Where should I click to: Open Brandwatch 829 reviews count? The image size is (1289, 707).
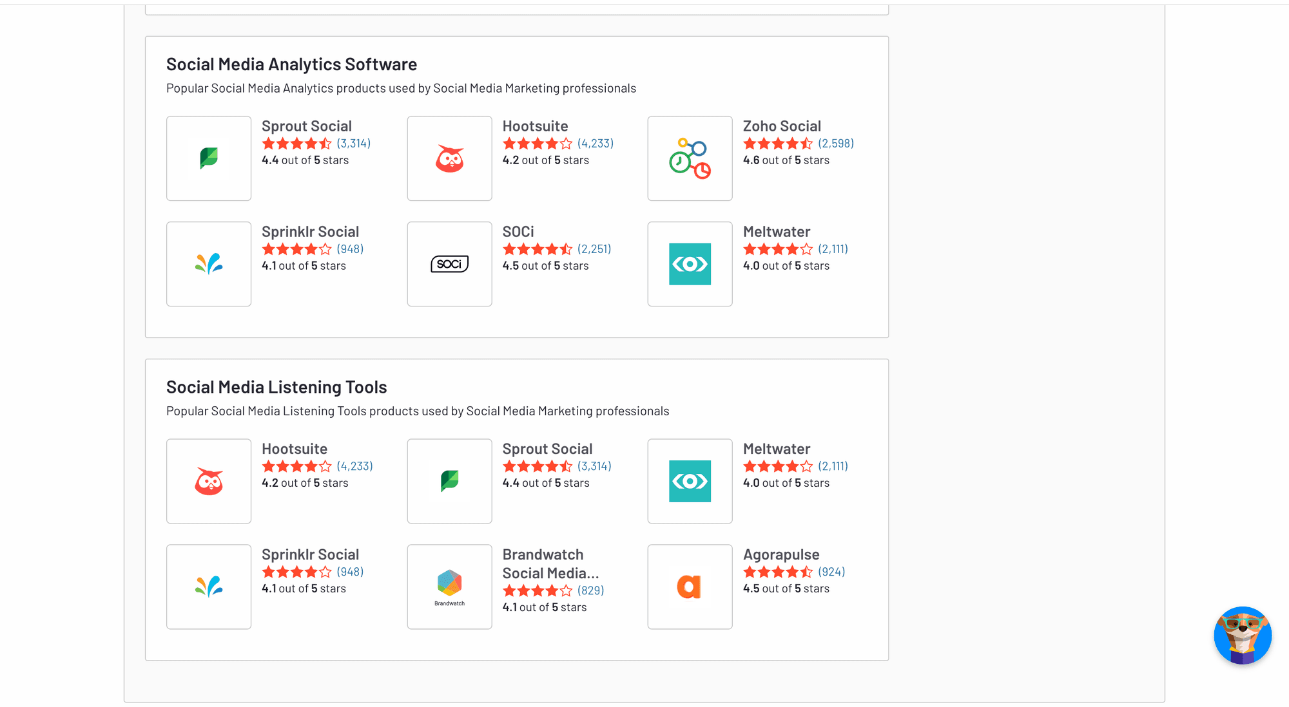(590, 590)
